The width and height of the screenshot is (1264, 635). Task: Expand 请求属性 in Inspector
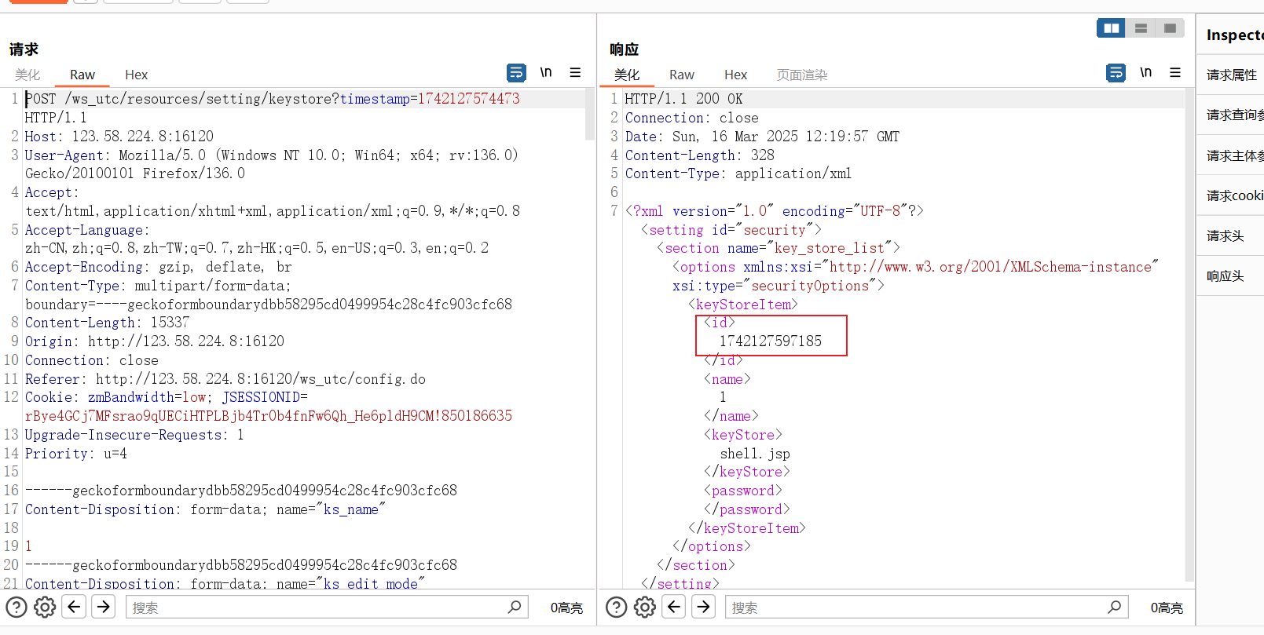(1230, 75)
